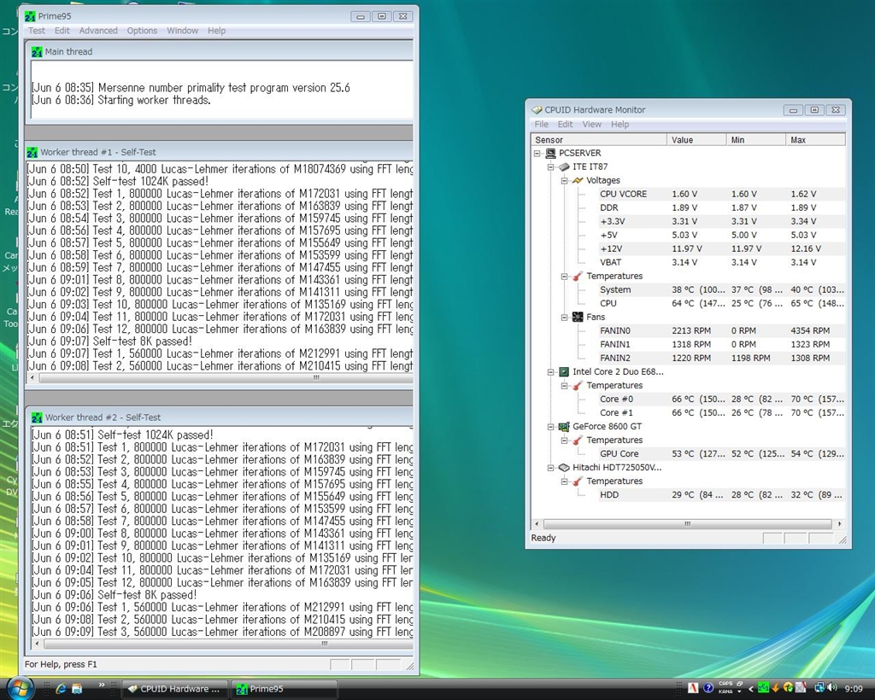The image size is (875, 700).
Task: Collapse the ITE IT87 tree node
Action: tap(551, 167)
